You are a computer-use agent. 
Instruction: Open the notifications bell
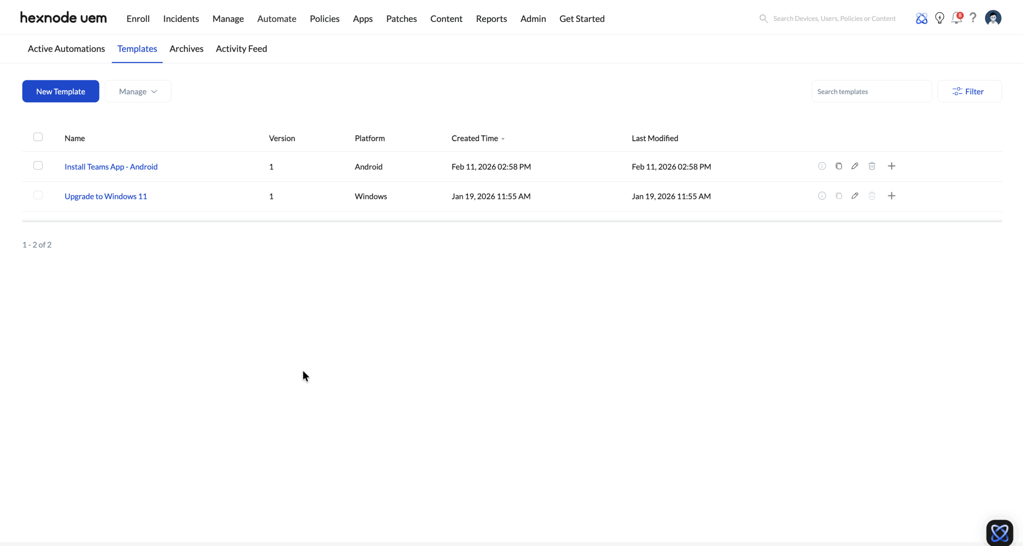[x=956, y=18]
